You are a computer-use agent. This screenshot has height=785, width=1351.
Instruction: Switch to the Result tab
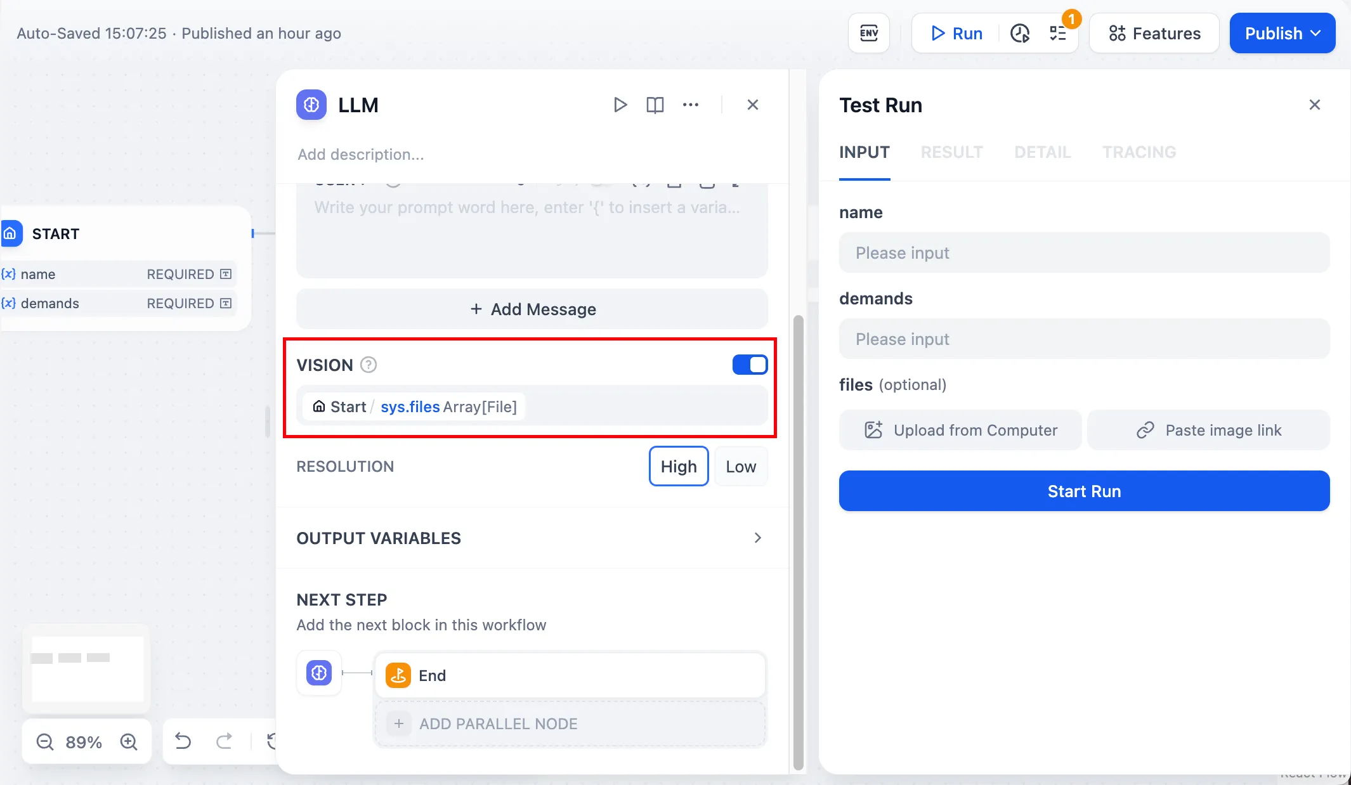(x=951, y=152)
